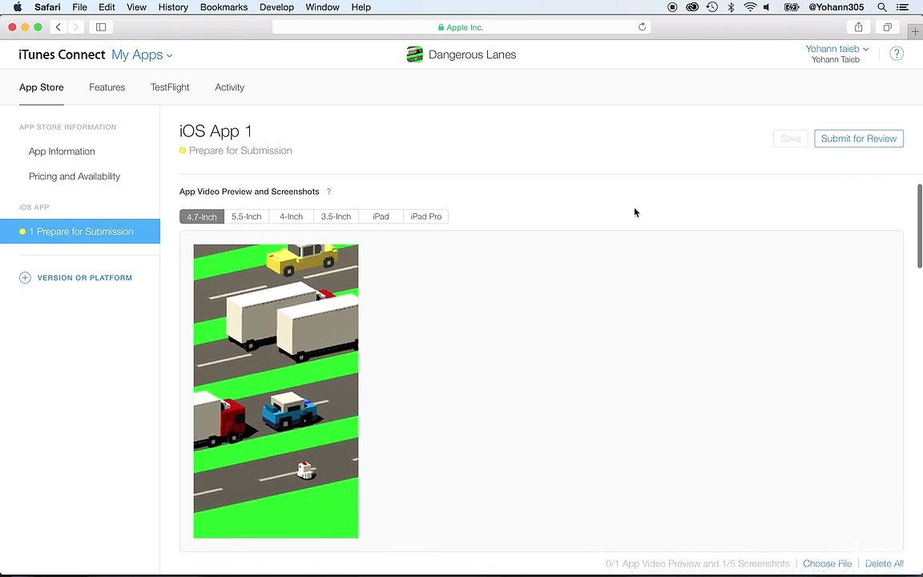Open the iTunes Connect help icon
This screenshot has height=577, width=923.
tap(897, 54)
